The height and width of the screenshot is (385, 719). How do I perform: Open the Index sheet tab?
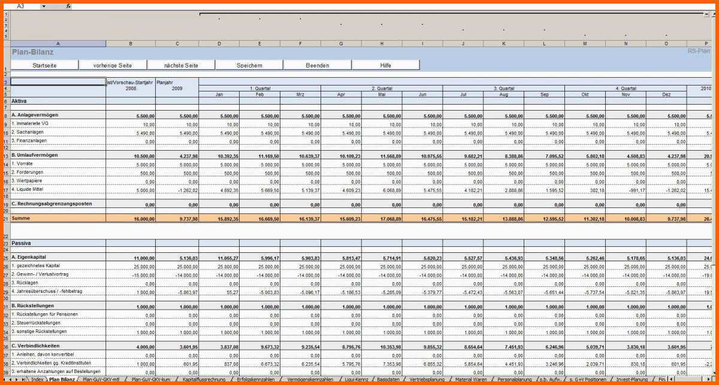tap(38, 380)
